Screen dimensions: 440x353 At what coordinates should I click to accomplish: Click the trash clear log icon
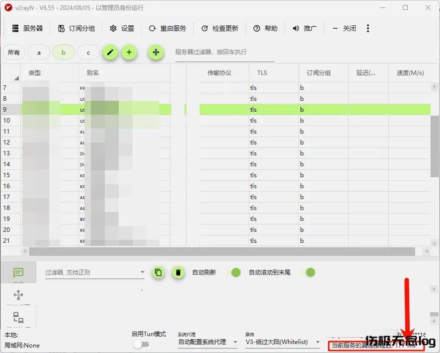pos(178,273)
